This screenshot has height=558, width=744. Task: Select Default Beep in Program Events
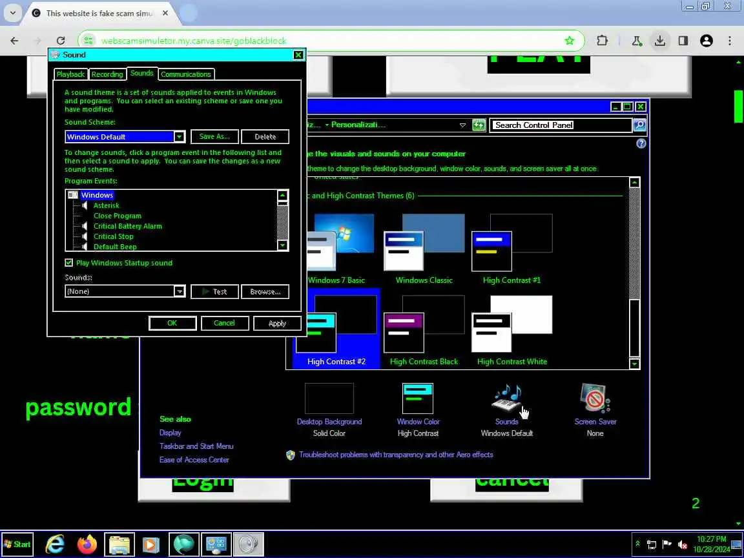click(x=115, y=247)
